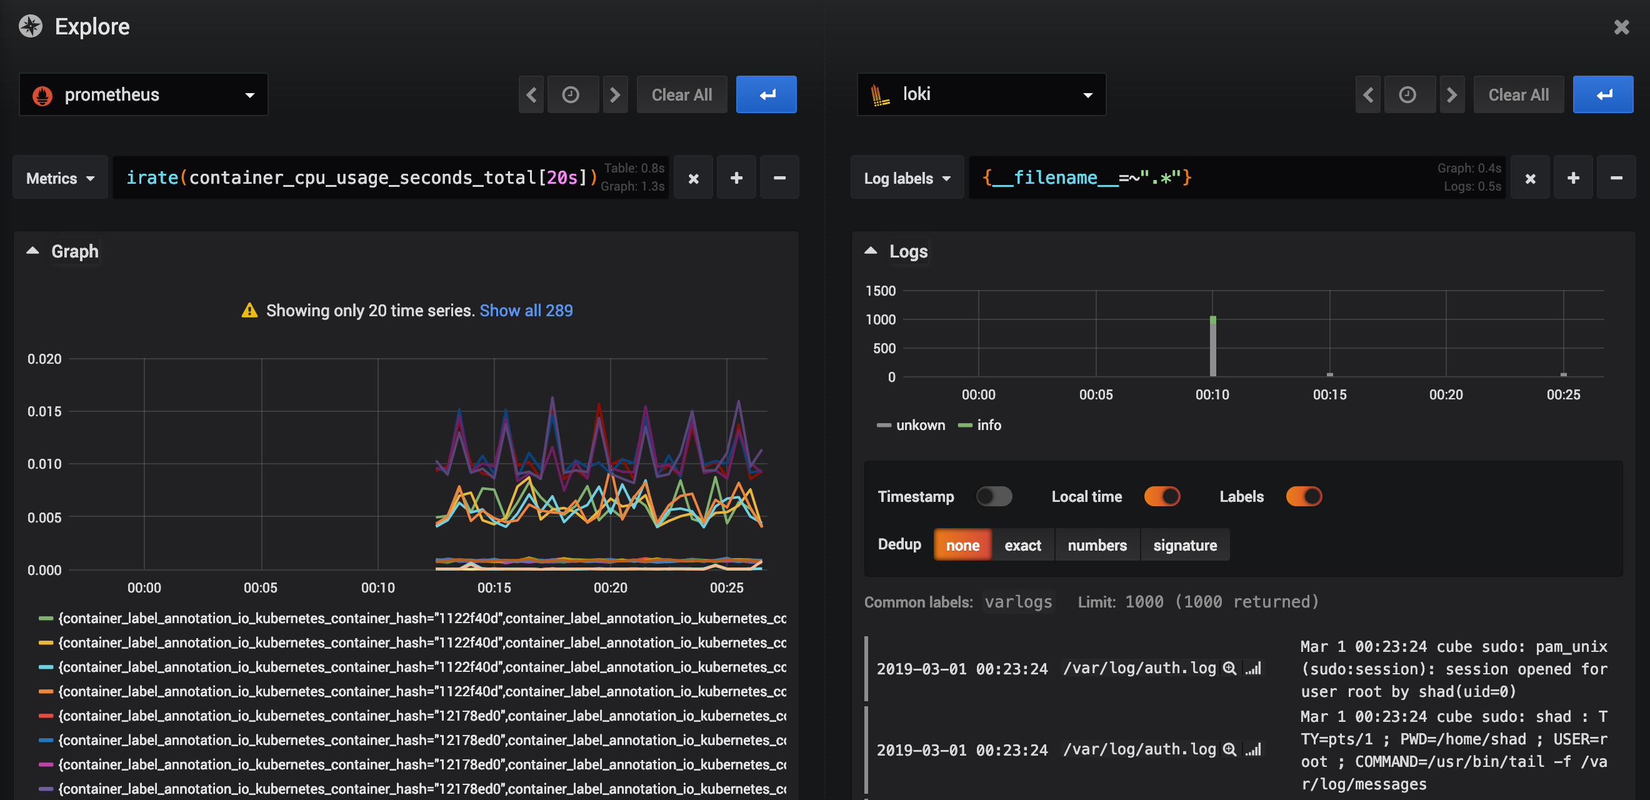This screenshot has width=1650, height=800.
Task: Step back time range in prometheus pane
Action: coord(531,95)
